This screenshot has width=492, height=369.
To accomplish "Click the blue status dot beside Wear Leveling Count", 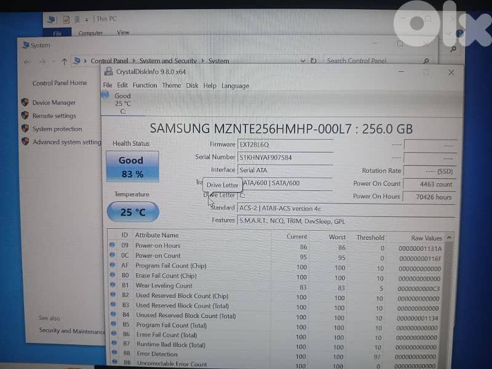I will (x=112, y=286).
